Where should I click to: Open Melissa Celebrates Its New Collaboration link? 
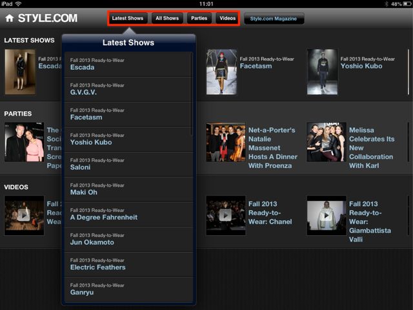coord(372,148)
